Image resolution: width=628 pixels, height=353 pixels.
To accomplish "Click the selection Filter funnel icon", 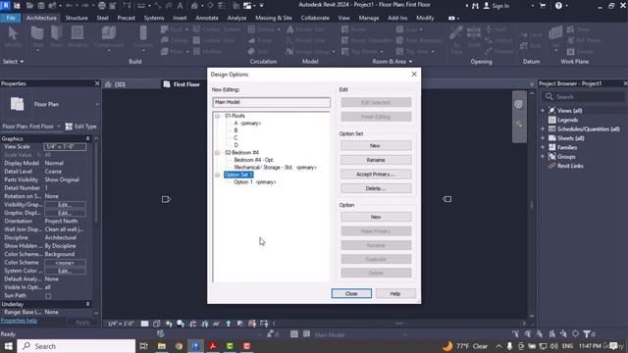I will pyautogui.click(x=587, y=333).
